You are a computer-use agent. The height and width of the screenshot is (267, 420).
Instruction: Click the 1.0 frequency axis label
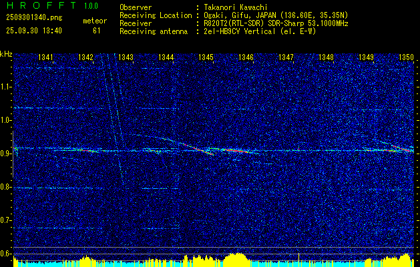point(6,120)
